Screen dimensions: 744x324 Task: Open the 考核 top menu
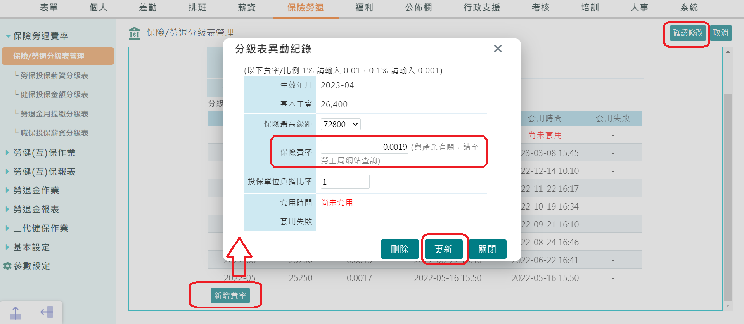[541, 8]
